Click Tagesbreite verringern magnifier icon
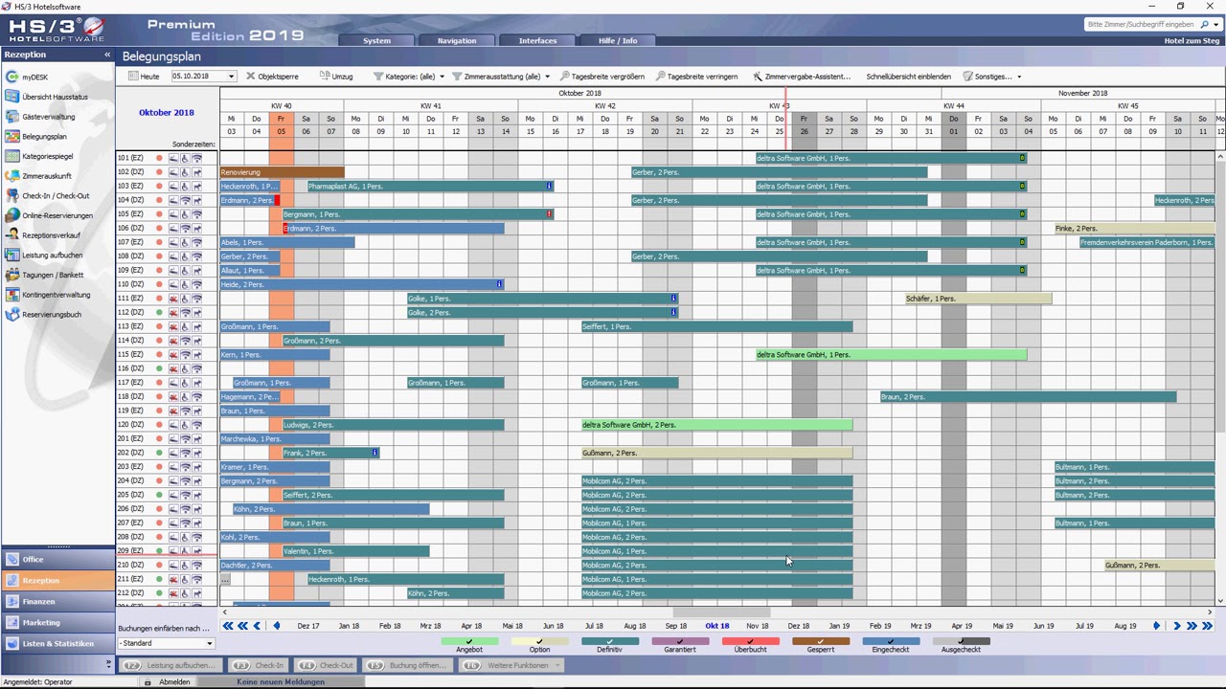This screenshot has width=1226, height=689. pos(661,77)
